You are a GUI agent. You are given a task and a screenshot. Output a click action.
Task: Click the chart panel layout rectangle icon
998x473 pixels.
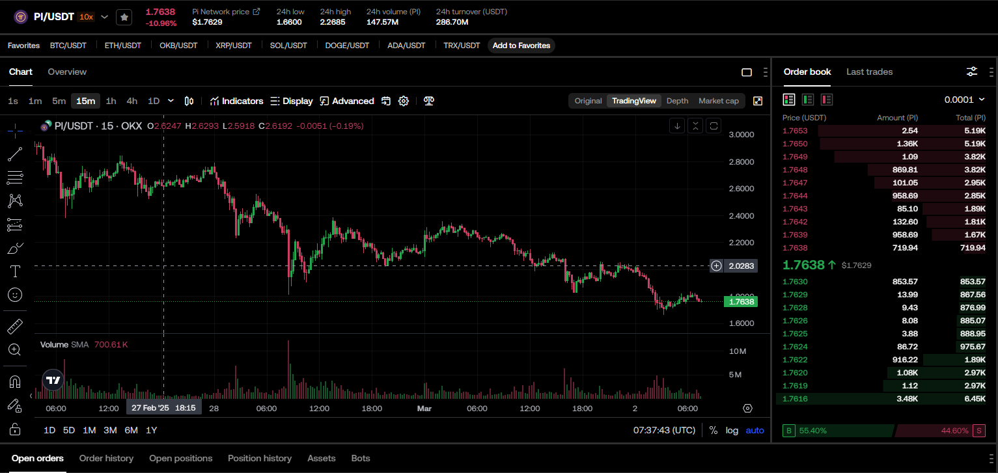[x=747, y=72]
